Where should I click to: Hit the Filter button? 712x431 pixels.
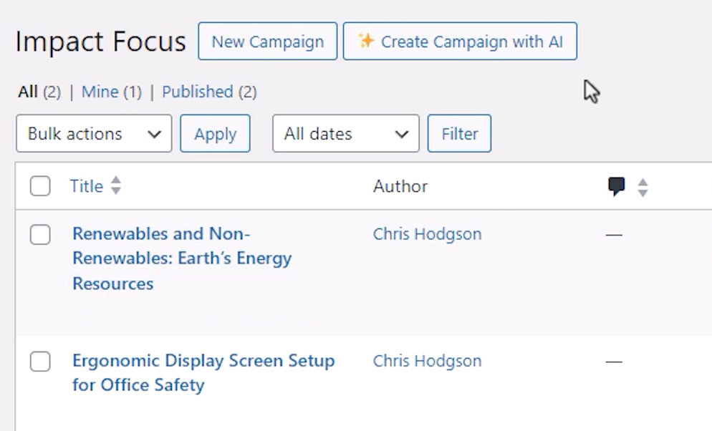click(459, 134)
